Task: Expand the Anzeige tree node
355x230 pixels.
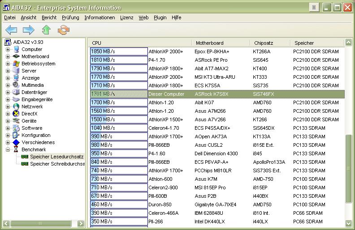Action: [x=8, y=78]
